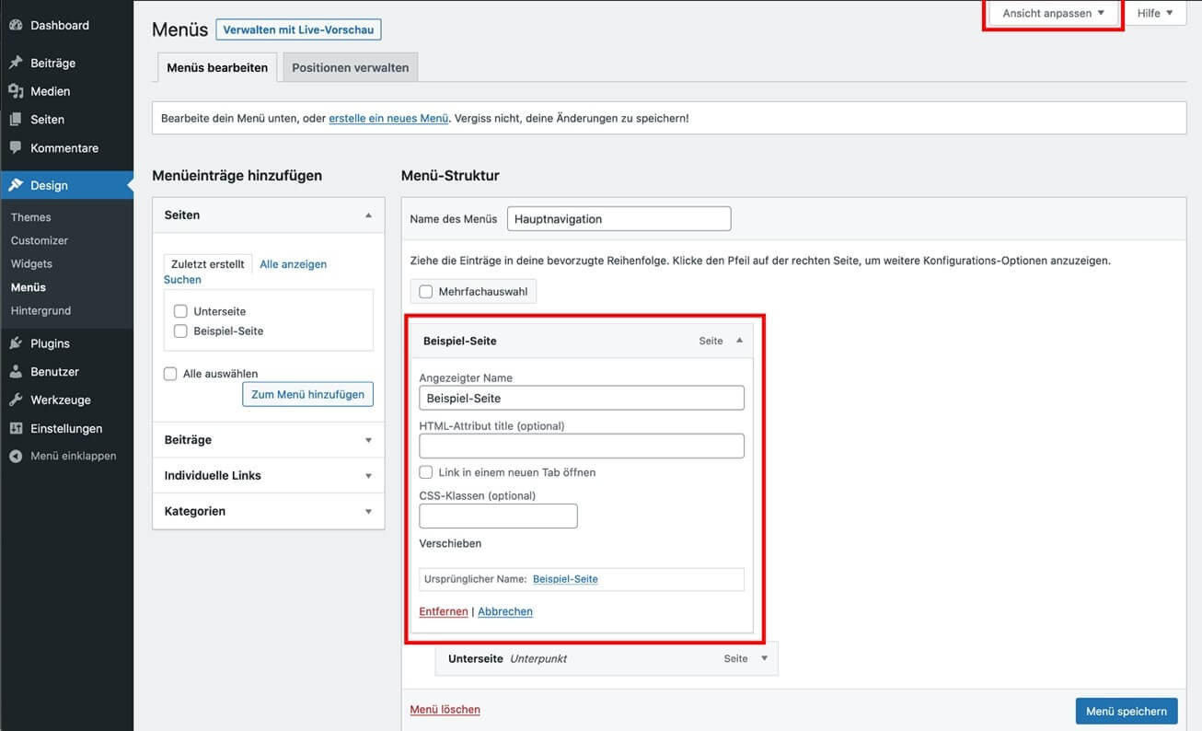The image size is (1202, 731).
Task: Focus the HTML-Attribut title field
Action: click(582, 446)
